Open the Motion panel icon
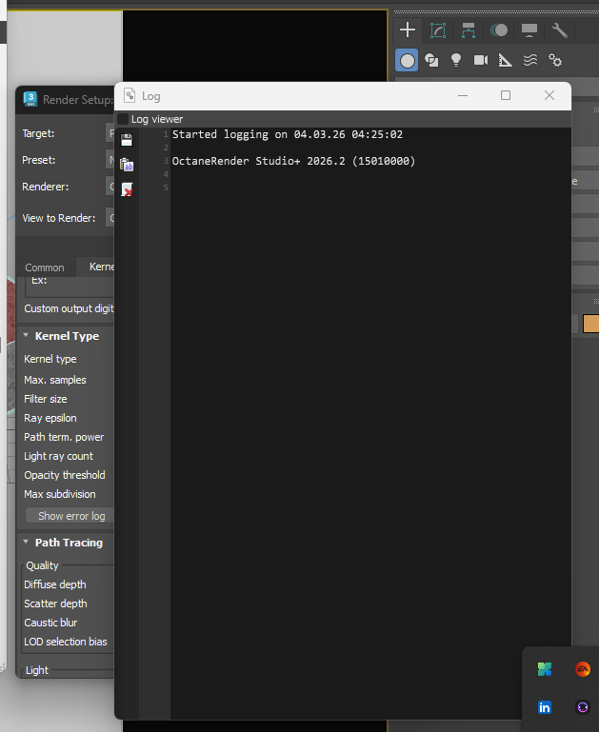 [499, 30]
